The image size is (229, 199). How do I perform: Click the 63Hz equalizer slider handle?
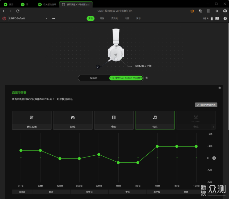(40, 151)
